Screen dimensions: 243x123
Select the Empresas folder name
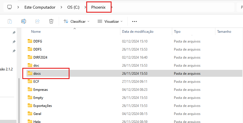click(41, 90)
